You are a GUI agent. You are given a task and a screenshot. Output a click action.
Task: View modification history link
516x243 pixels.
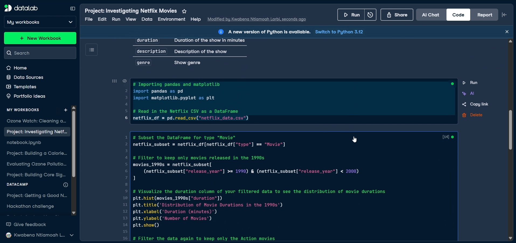[257, 19]
